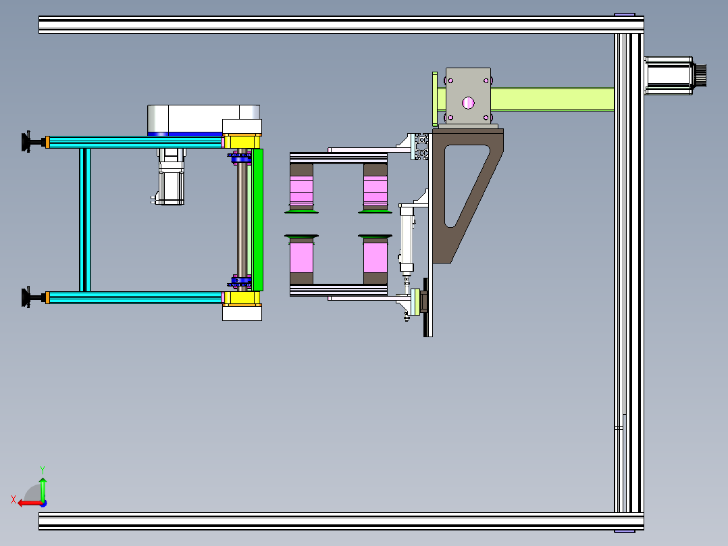Select the lime-green end flange plate

pyautogui.click(x=435, y=99)
